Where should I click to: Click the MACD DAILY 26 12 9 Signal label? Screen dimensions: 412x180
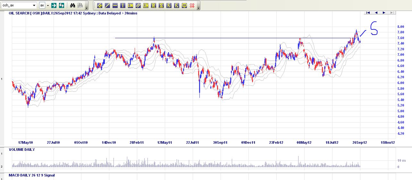pos(32,175)
